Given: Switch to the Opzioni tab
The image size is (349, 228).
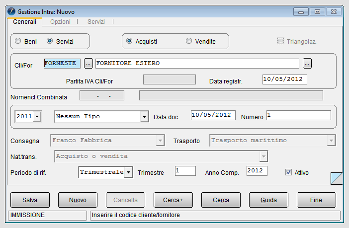Looking at the screenshot, I should click(60, 22).
